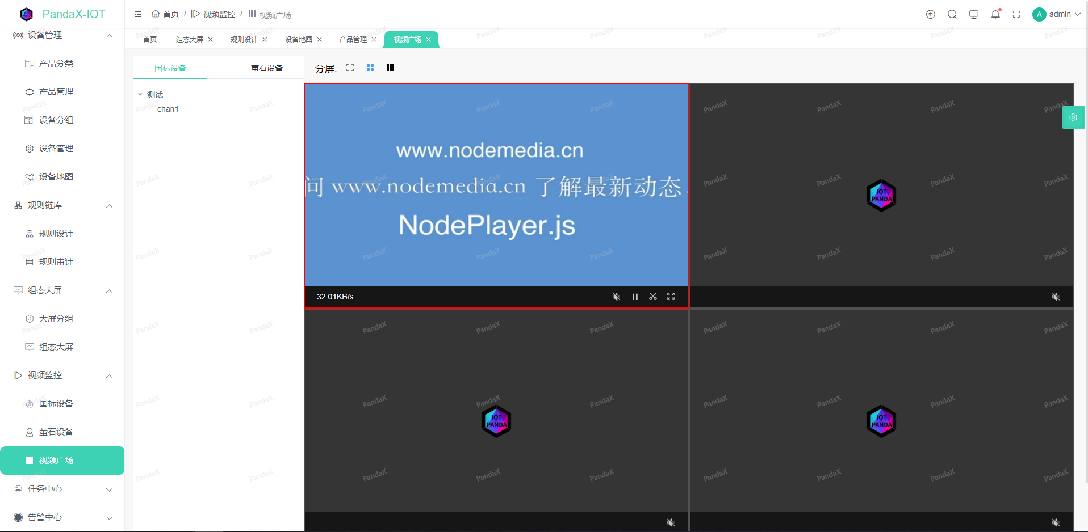Collapse the 设备管理 menu group

pos(62,35)
